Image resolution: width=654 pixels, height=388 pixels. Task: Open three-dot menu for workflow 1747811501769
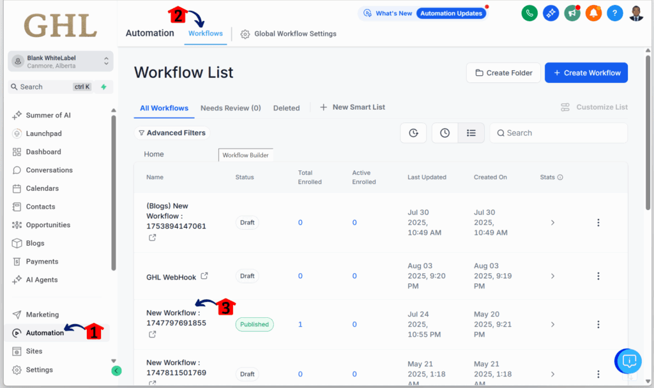tap(598, 374)
